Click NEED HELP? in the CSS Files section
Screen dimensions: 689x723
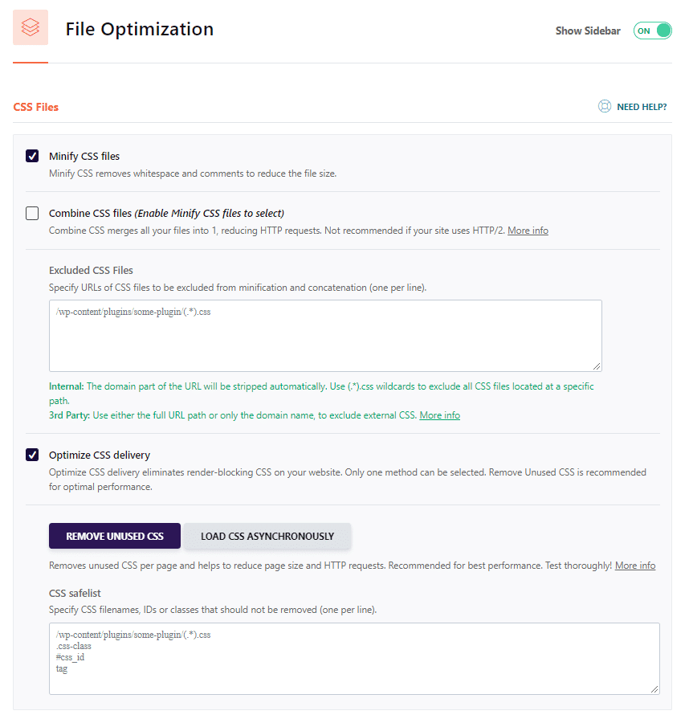pos(641,105)
